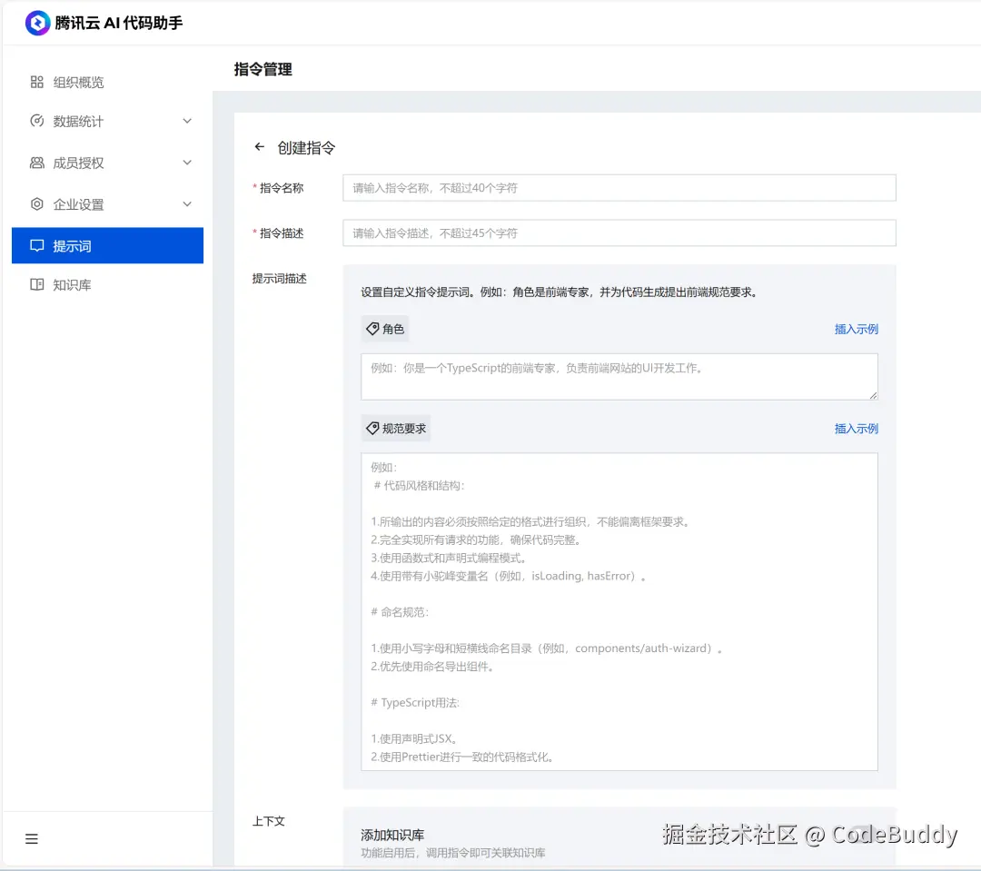Expand the 数据统计 submenu

coord(187,121)
